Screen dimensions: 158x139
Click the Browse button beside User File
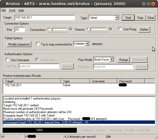68,67
